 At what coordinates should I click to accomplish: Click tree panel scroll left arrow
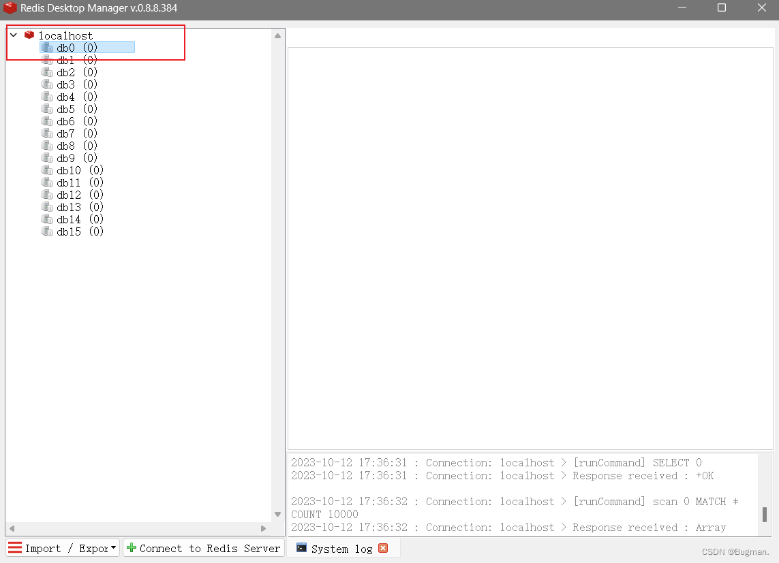coord(12,528)
